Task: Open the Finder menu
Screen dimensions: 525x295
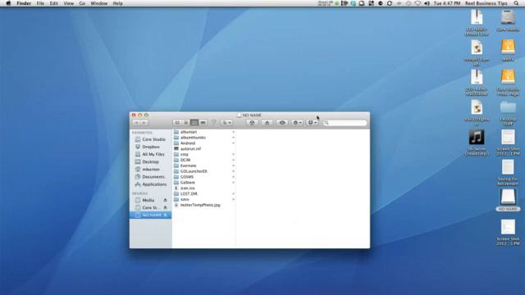Action: (x=24, y=3)
